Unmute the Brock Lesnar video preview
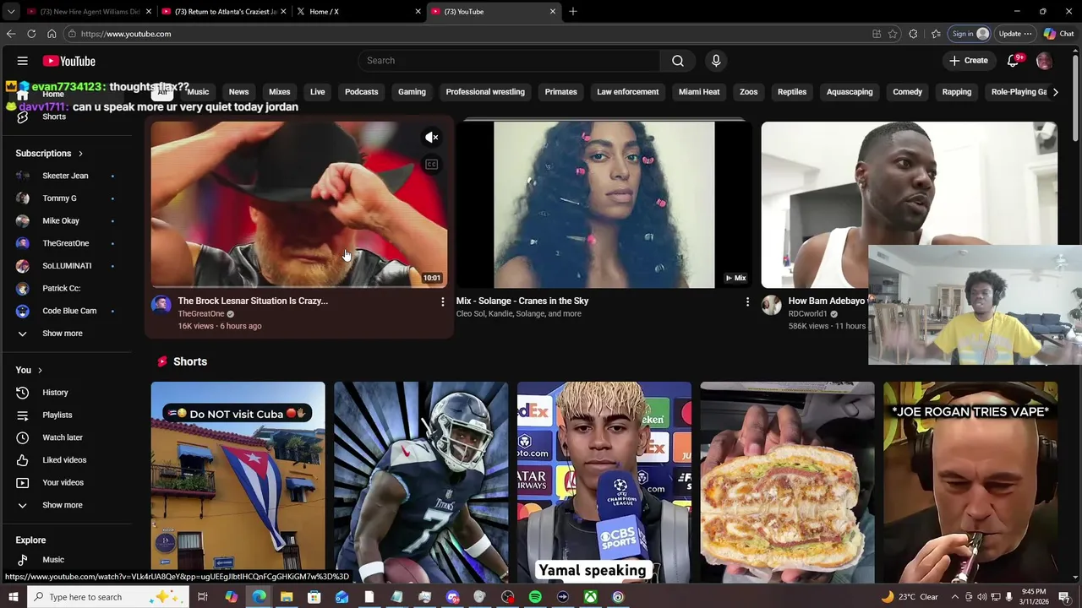This screenshot has height=608, width=1082. pos(431,138)
